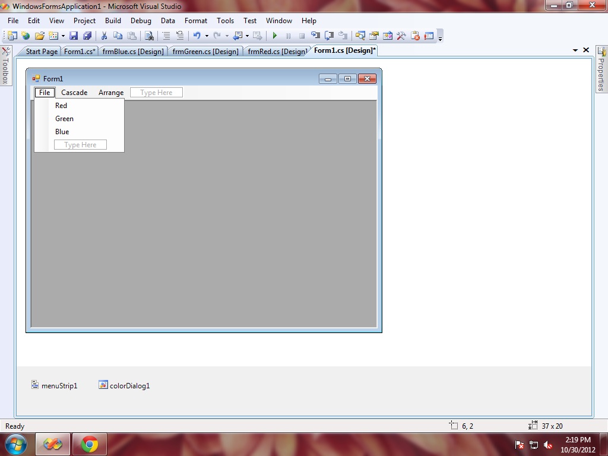Click the Find in Files toolbar icon

[x=148, y=36]
